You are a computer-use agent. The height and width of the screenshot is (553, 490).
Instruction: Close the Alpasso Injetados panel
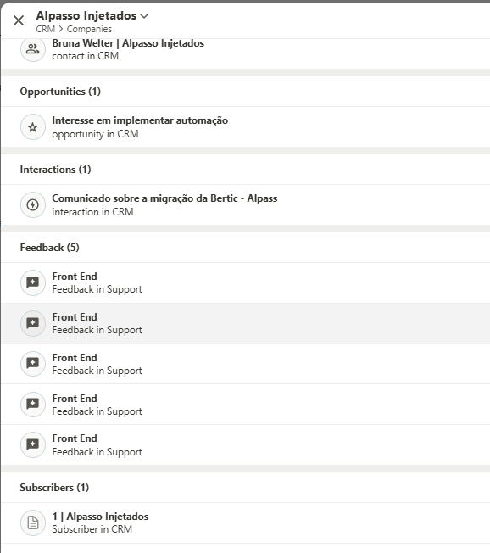point(19,20)
